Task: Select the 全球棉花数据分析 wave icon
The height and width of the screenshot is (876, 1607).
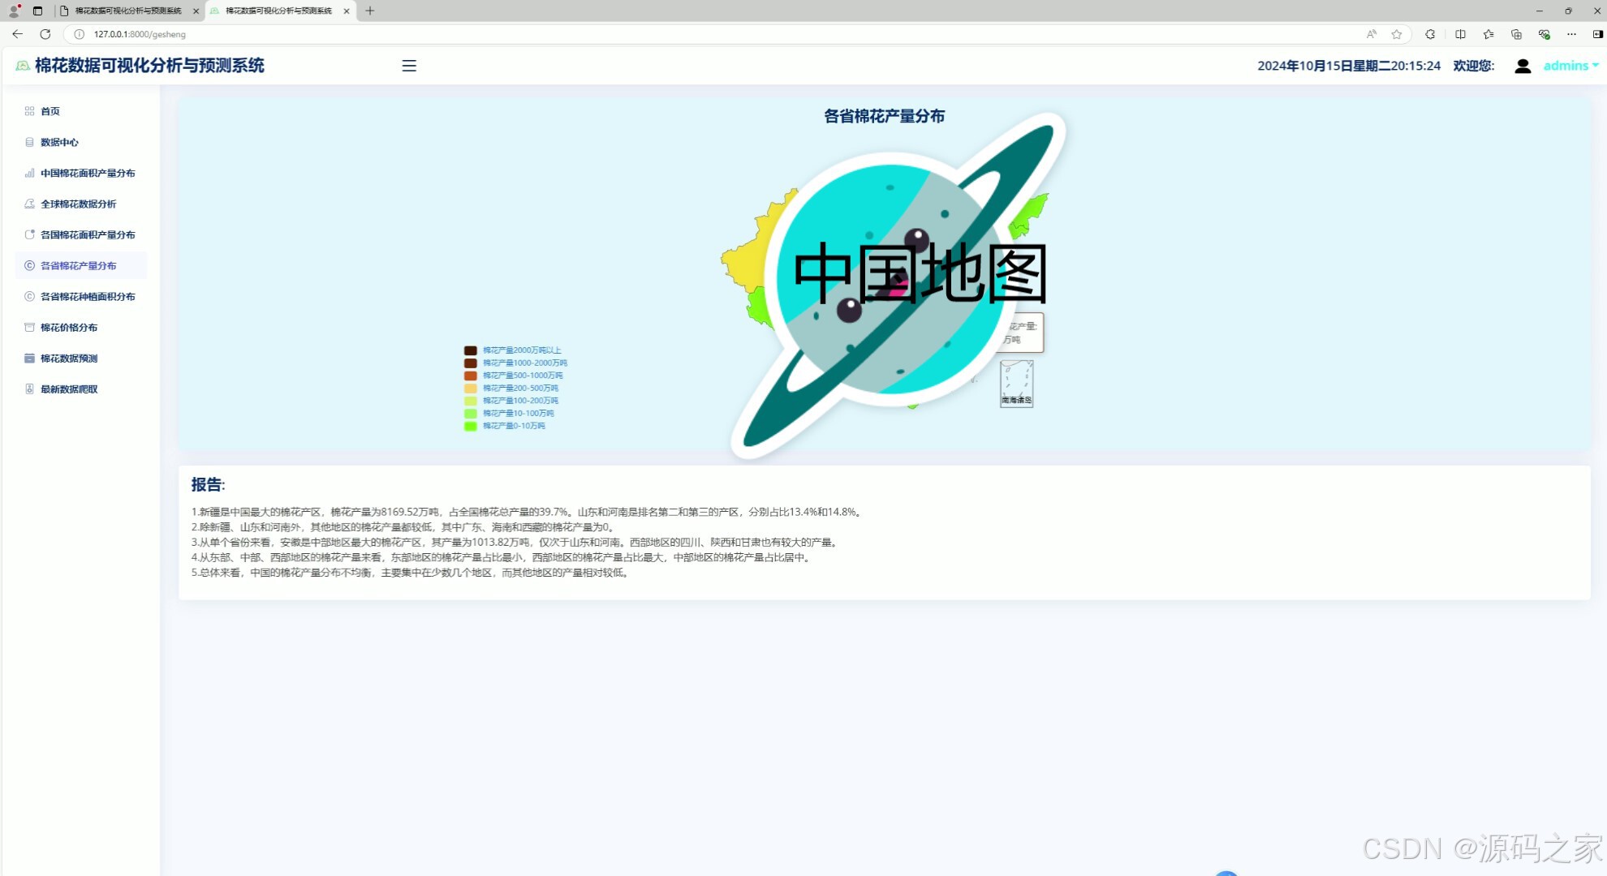Action: point(29,204)
